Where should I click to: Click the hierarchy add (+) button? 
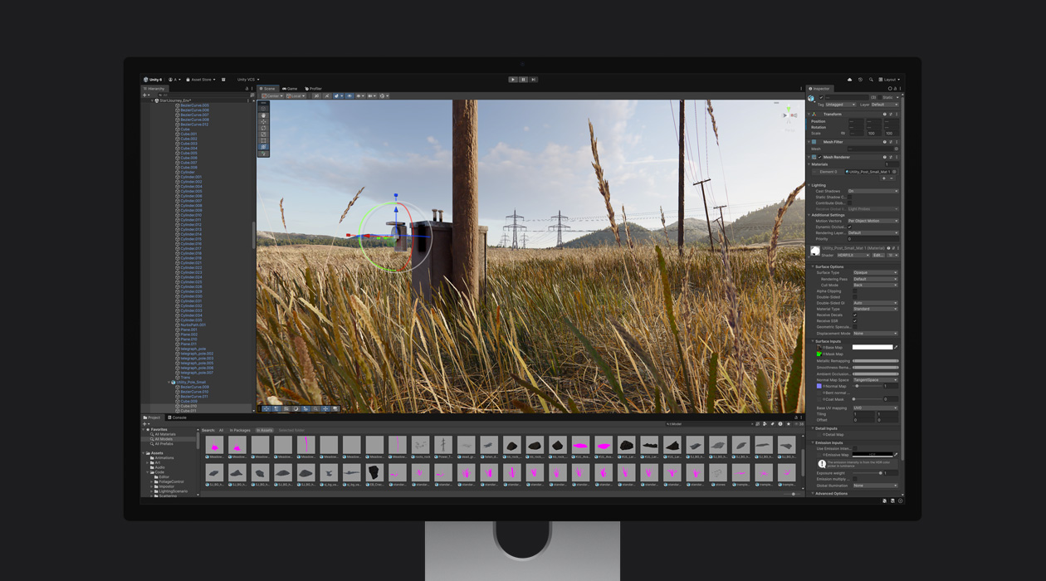point(144,95)
